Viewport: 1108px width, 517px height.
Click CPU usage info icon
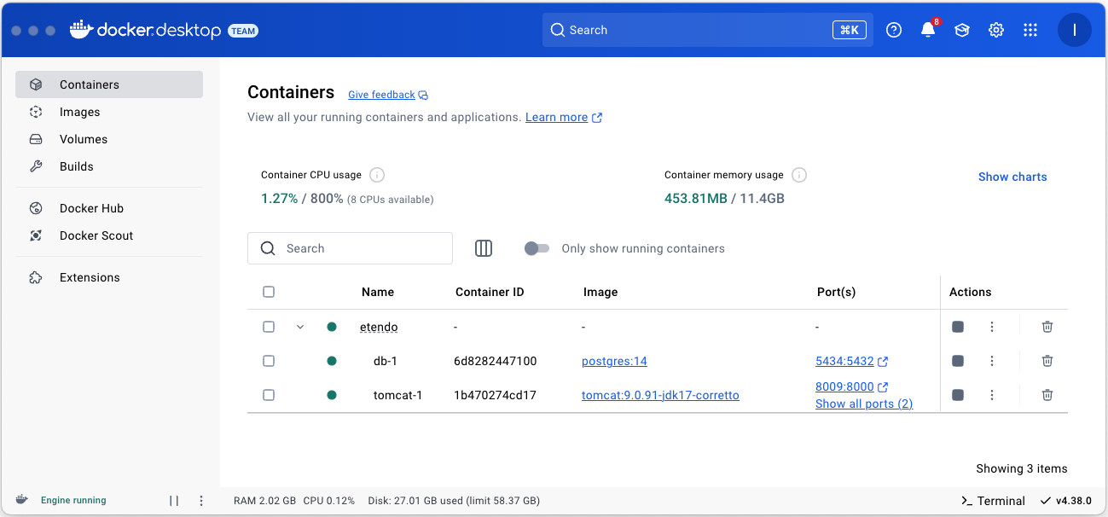[x=377, y=175]
